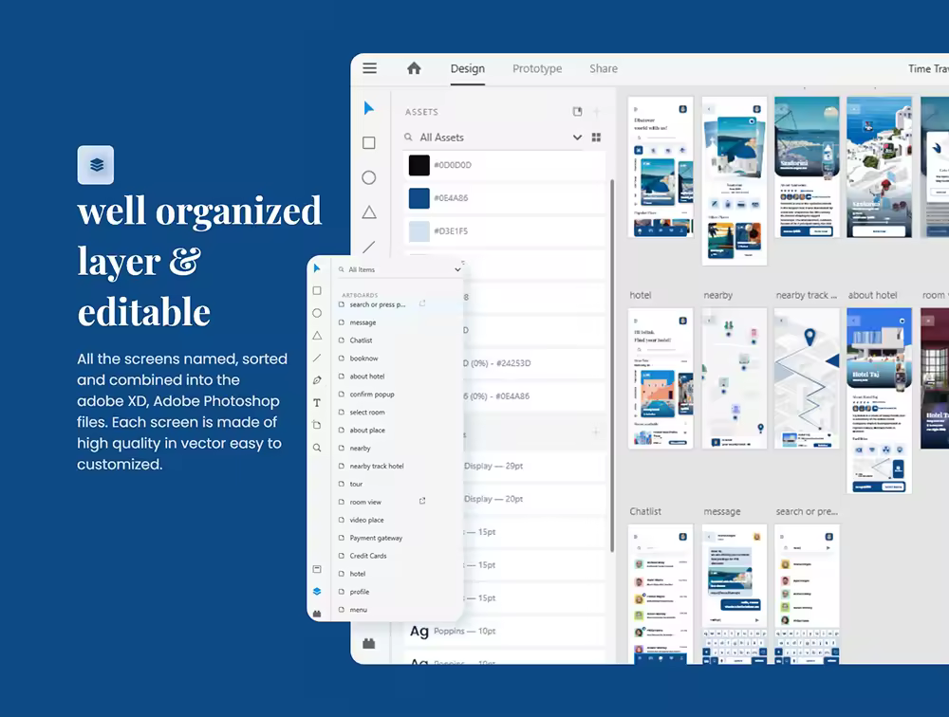Select the Ellipse tool in the floating layers panel
This screenshot has width=949, height=717.
tap(317, 313)
